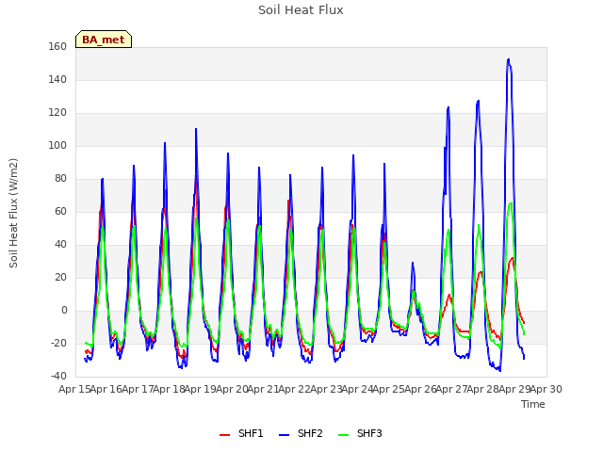Click the green SHF3 legend line marker
The height and width of the screenshot is (452, 603).
coord(343,435)
